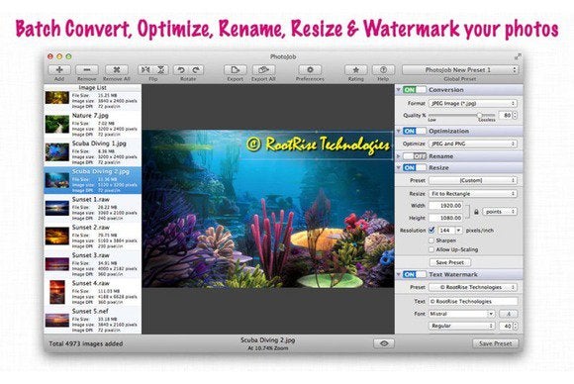This screenshot has height=384, width=574.
Task: Click the RootRise Technologies watermark on preview
Action: [x=318, y=144]
